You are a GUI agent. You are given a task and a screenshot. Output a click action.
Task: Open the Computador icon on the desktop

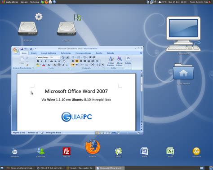pos(183,34)
